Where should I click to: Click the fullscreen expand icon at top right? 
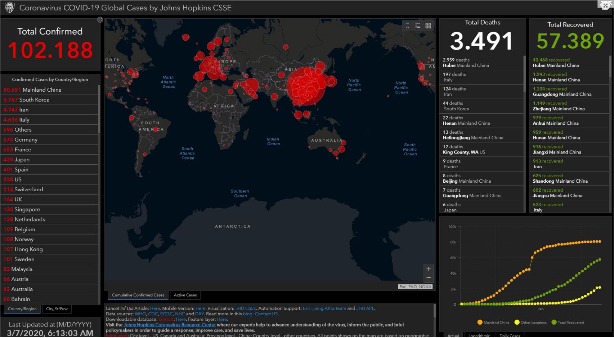(x=605, y=5)
